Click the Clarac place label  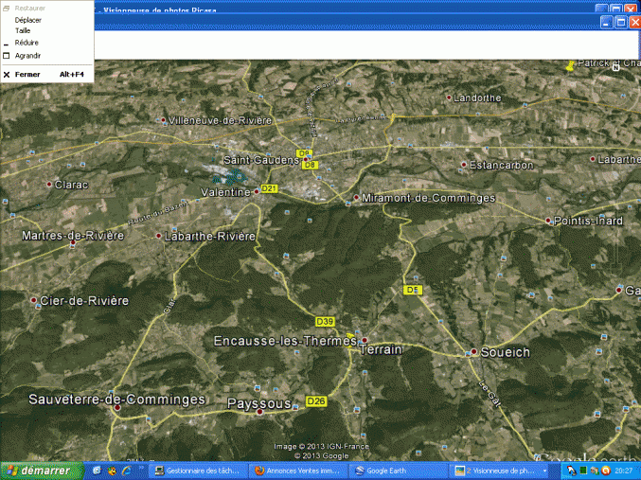(72, 186)
